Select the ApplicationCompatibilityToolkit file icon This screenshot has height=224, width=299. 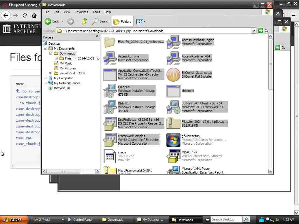110,75
